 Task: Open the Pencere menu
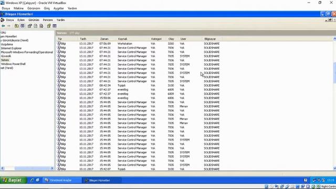pos(48,20)
